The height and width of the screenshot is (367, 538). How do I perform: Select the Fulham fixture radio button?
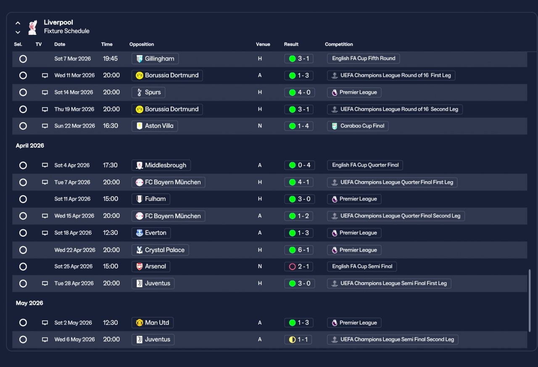23,199
